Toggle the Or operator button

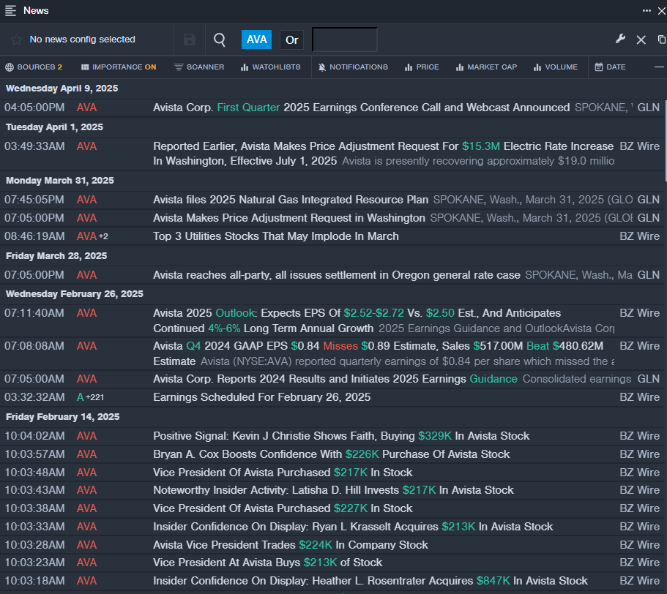click(x=292, y=40)
